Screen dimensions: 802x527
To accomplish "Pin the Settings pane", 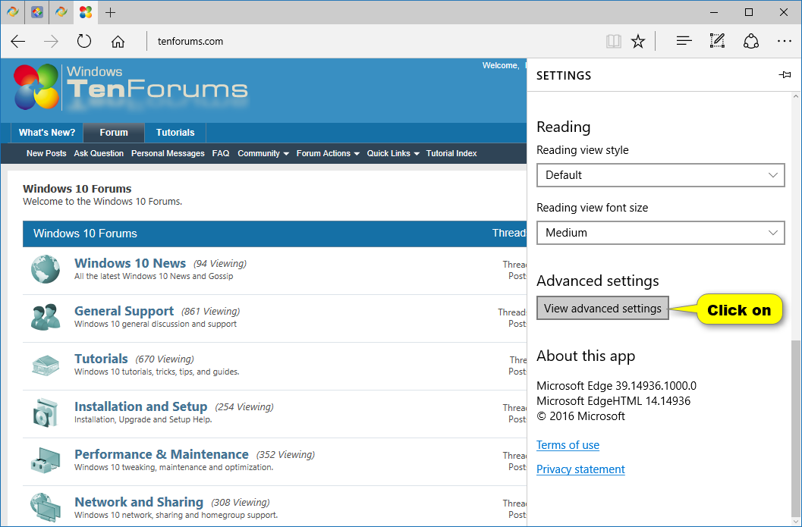I will (785, 75).
